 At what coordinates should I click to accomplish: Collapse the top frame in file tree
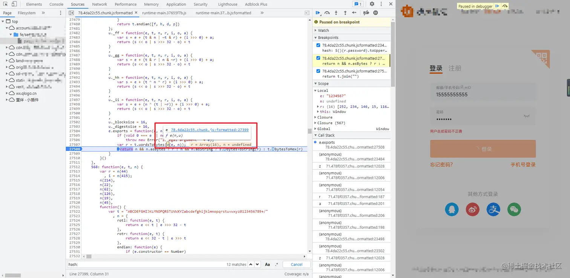[x=3, y=22]
